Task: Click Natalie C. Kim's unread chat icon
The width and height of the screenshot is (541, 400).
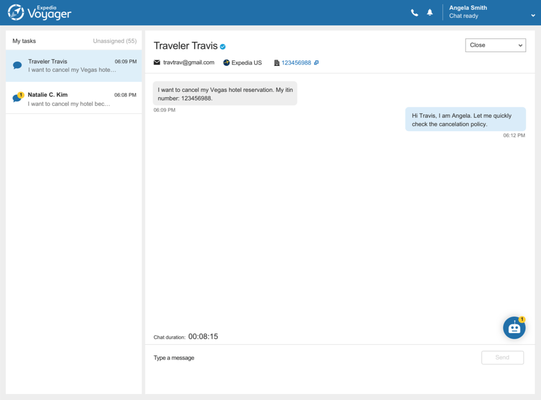Action: (18, 98)
